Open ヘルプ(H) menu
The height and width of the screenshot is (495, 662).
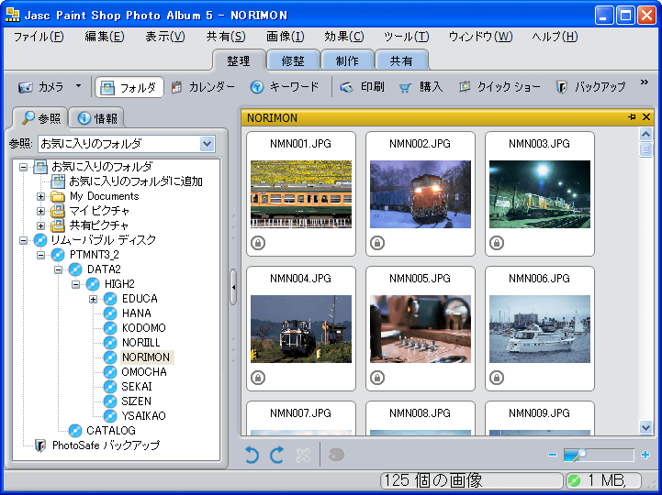click(x=555, y=37)
